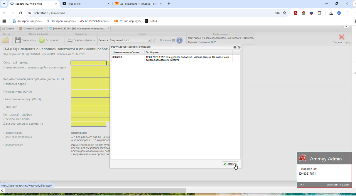This screenshot has width=356, height=196.
Task: Expand the small chevron at the toolbar's right edge
Action: tap(346, 27)
